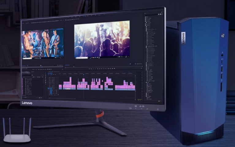Click the Program monitor scrubber playhead
The height and width of the screenshot is (147, 235).
(74, 66)
